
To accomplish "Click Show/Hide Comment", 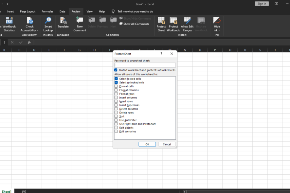I will point(135,19).
